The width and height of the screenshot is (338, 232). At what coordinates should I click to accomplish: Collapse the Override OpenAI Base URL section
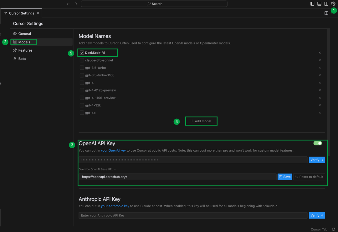(97, 169)
